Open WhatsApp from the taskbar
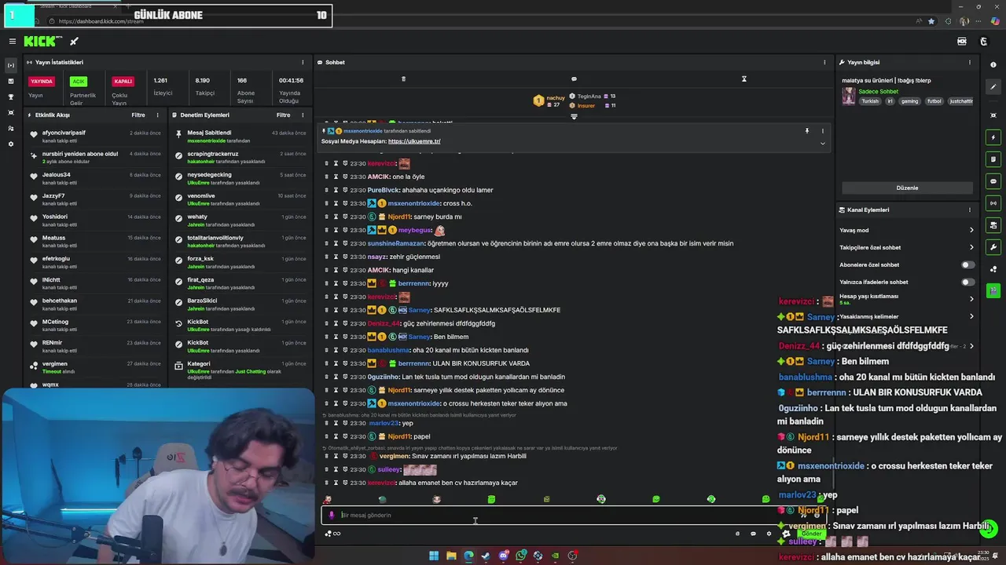1006x565 pixels. pos(520,556)
